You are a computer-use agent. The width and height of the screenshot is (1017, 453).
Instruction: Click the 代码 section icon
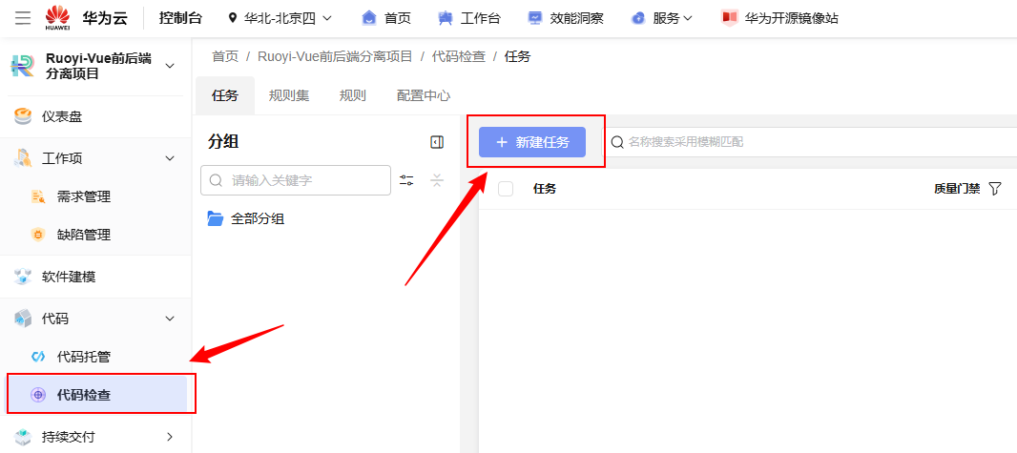coord(23,319)
